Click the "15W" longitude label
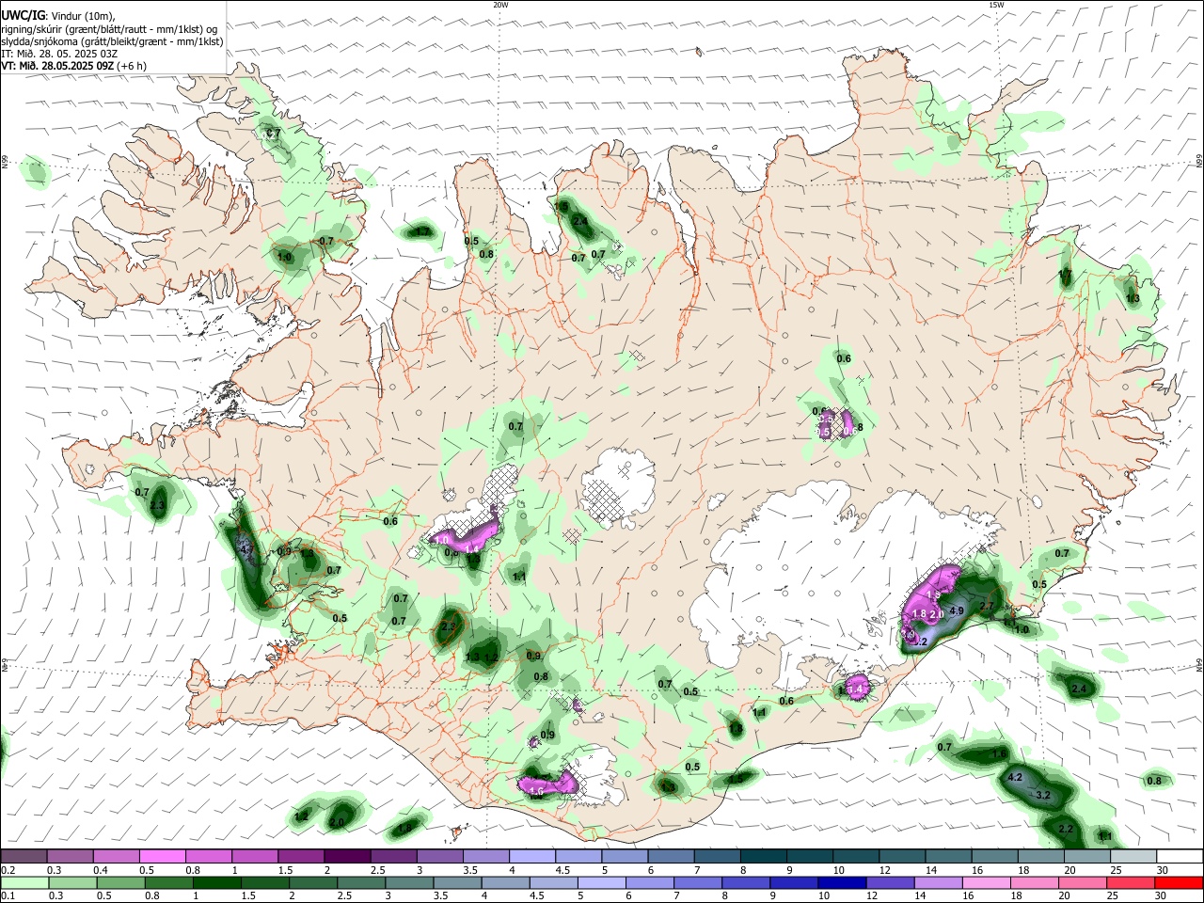 click(996, 5)
